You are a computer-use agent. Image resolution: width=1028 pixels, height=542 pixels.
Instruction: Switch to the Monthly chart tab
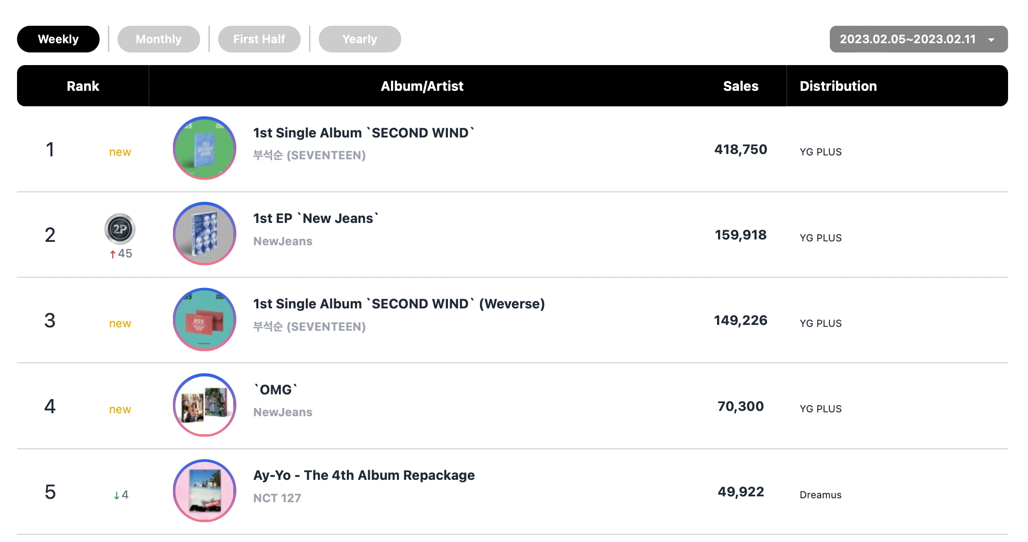159,39
